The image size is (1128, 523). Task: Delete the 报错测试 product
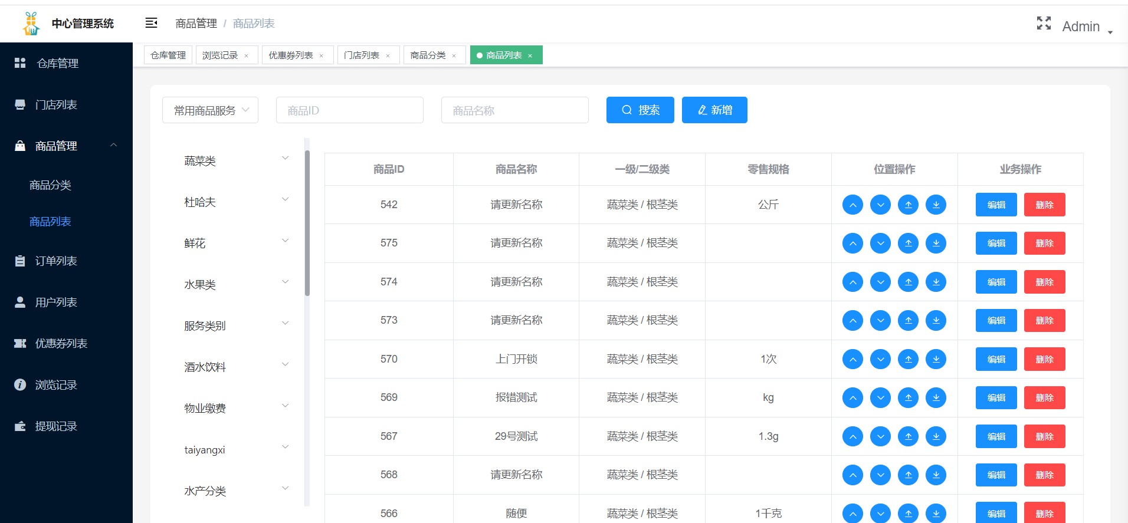tap(1044, 397)
